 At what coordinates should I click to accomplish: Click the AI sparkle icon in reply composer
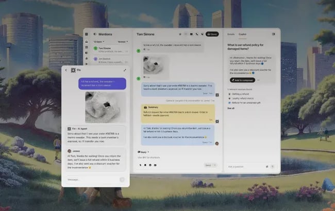(140, 165)
